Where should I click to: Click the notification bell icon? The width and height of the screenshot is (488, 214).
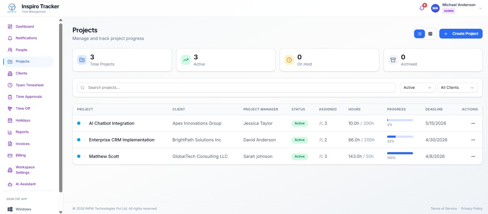422,8
